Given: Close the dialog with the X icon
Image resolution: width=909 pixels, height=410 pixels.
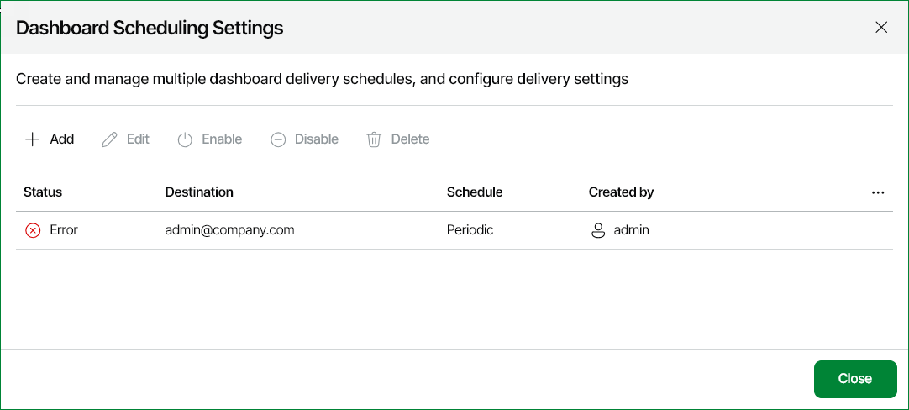Looking at the screenshot, I should click(x=881, y=27).
